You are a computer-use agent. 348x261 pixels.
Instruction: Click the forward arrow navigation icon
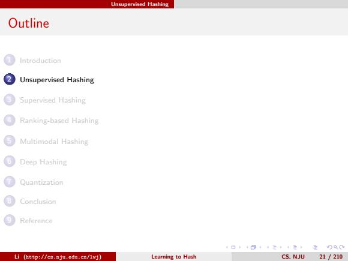pos(342,247)
